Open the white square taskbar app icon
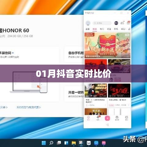Viewport: 147px width, 147px height. (89, 143)
